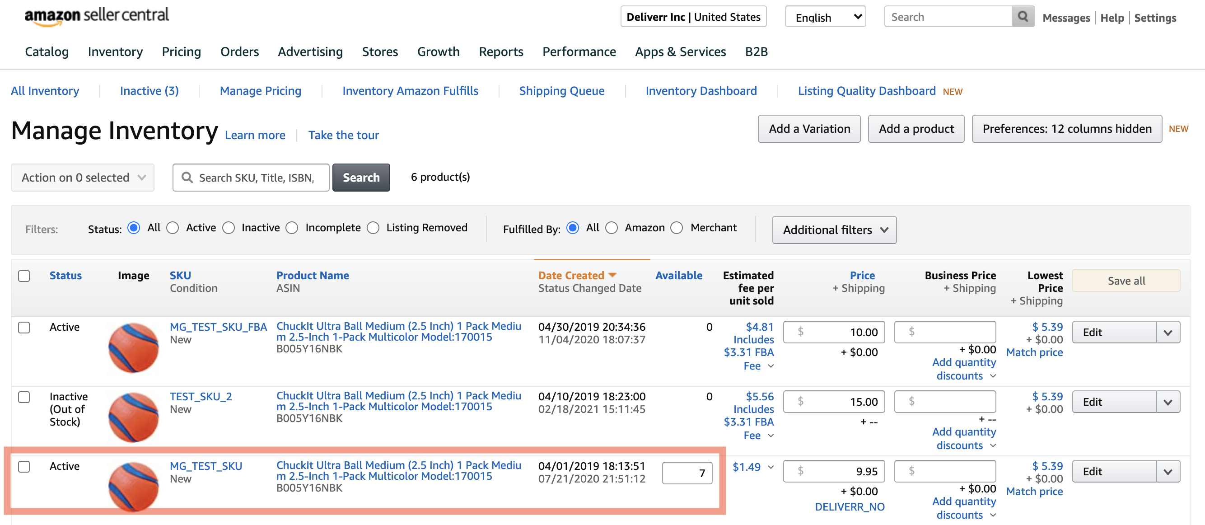
Task: Open Edit dropdown arrow for MG_TEST_SKU_FBA
Action: (1168, 332)
